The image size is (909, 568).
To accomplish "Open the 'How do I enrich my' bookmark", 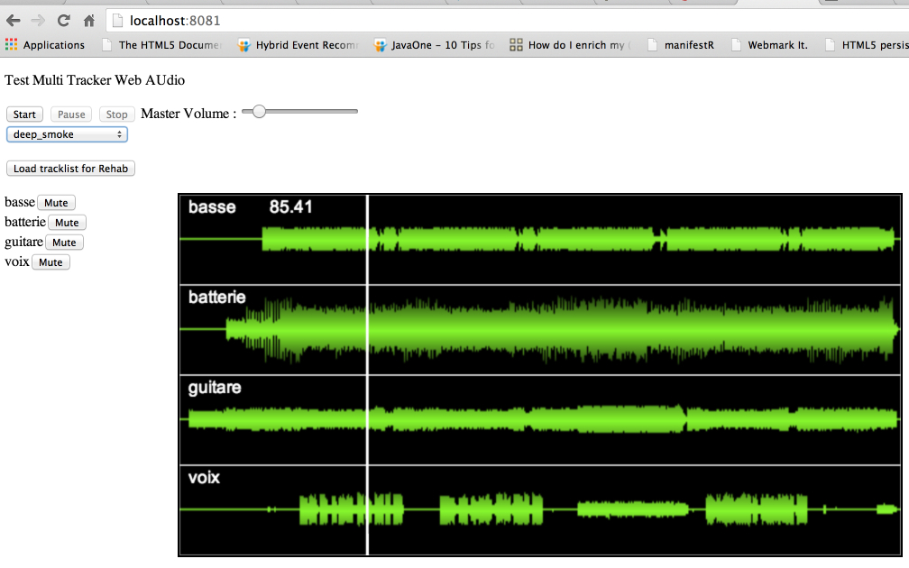I will point(571,44).
